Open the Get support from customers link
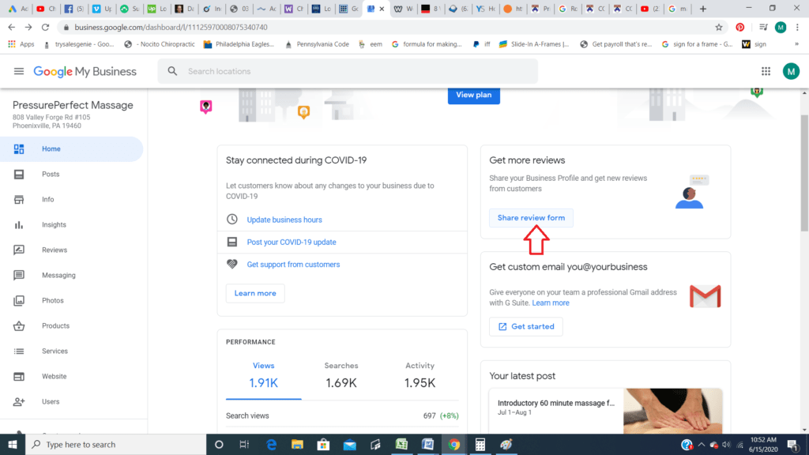Viewport: 809px width, 455px height. pyautogui.click(x=293, y=264)
